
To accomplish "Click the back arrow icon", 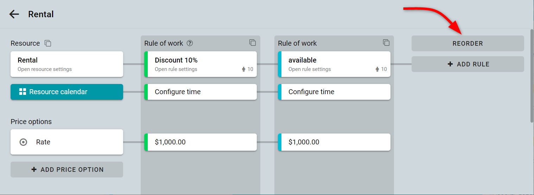I will 14,14.
